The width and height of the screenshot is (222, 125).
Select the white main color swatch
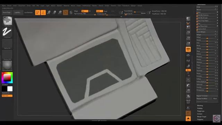(10, 89)
